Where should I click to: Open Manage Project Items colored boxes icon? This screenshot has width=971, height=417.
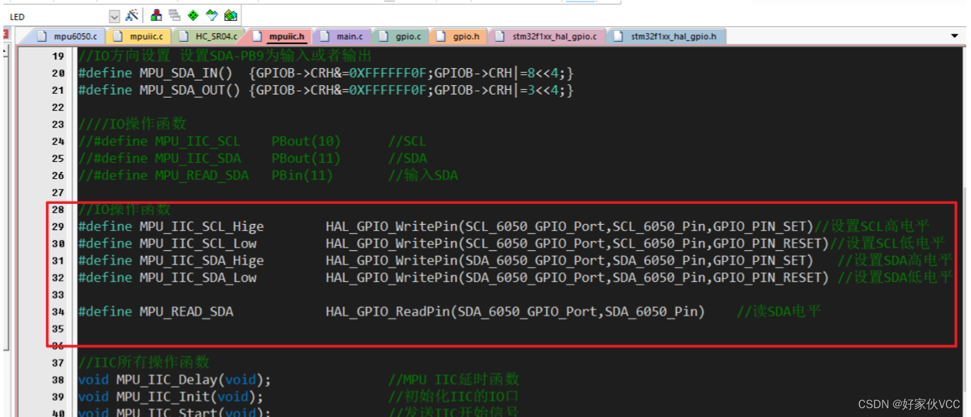156,15
